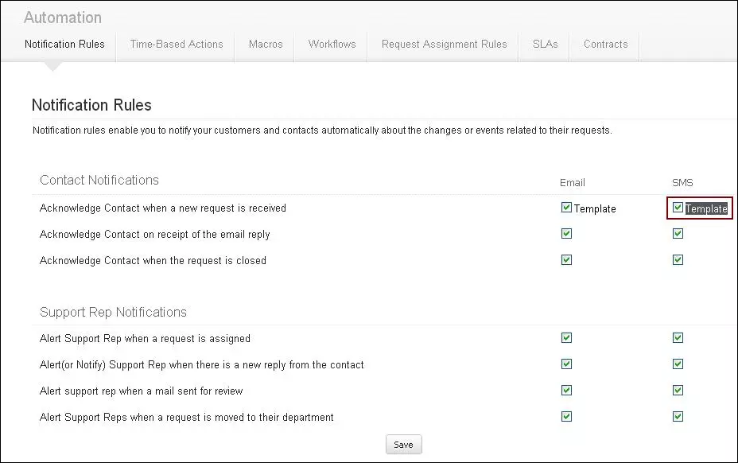Toggle Email checkbox for new request acknowledgment
Viewport: 738px width, 463px height.
tap(566, 208)
